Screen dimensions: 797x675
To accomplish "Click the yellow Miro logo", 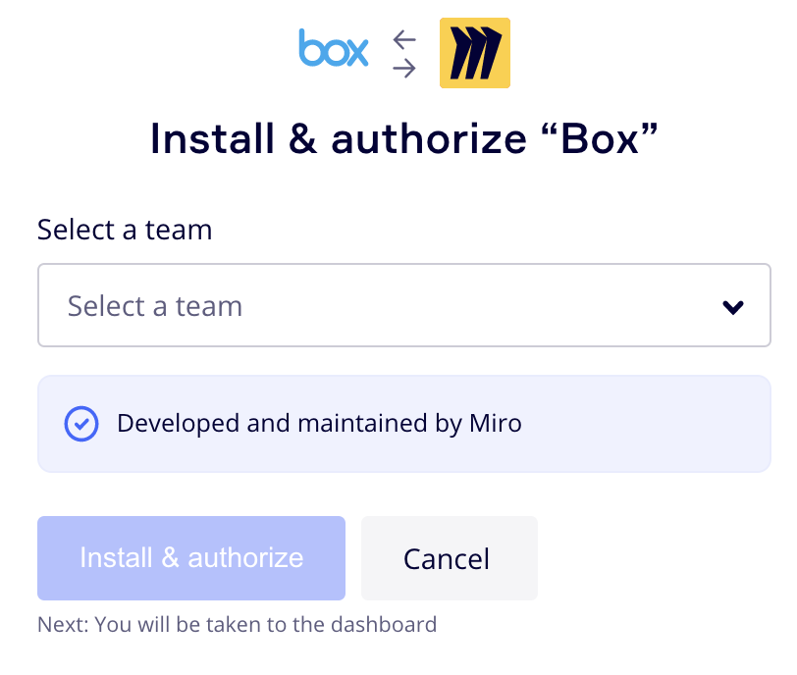I will [474, 53].
